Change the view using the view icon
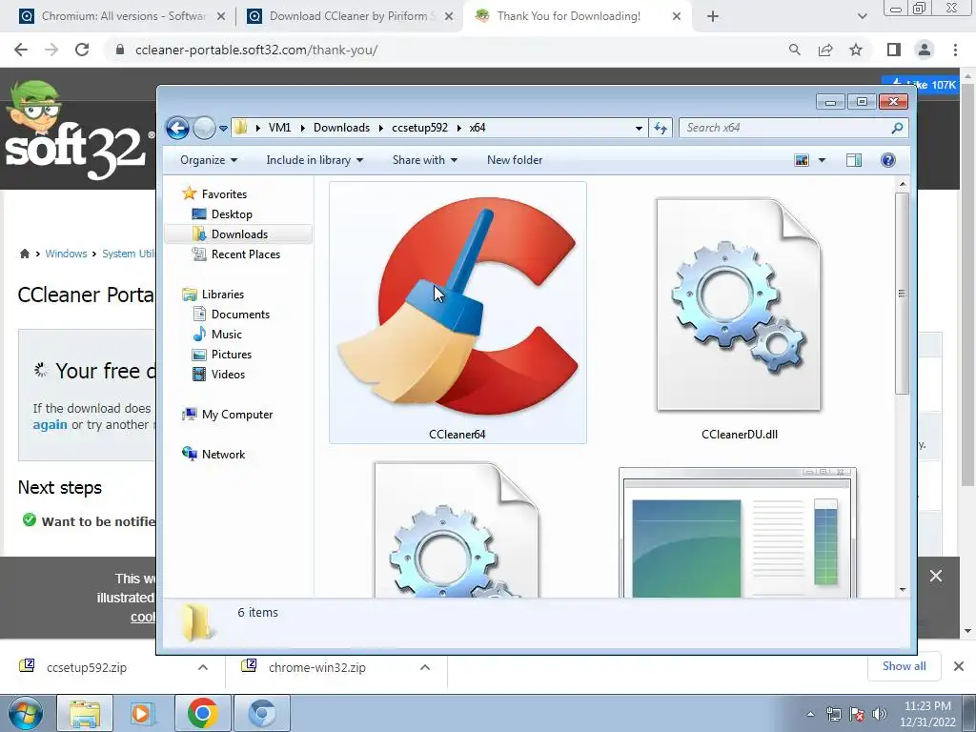Screen dimensions: 976x732 click(x=802, y=160)
